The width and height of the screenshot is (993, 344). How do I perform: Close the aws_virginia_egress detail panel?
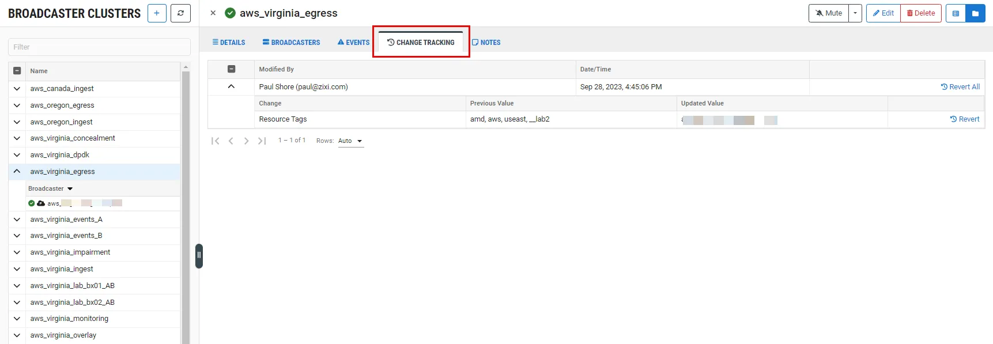213,13
